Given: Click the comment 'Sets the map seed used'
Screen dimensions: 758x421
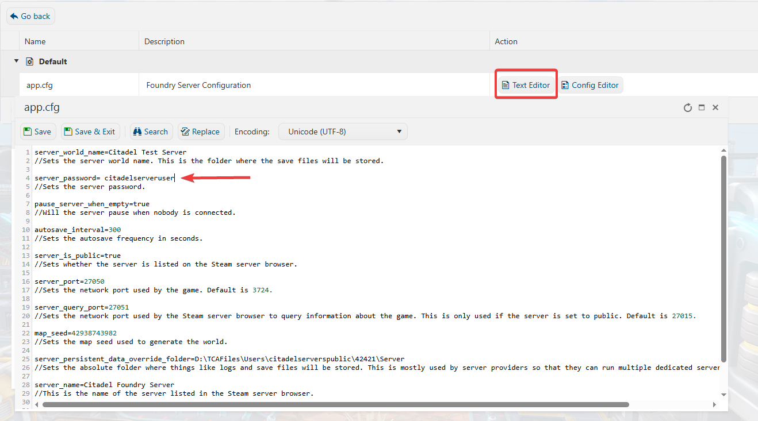Looking at the screenshot, I should [x=131, y=342].
